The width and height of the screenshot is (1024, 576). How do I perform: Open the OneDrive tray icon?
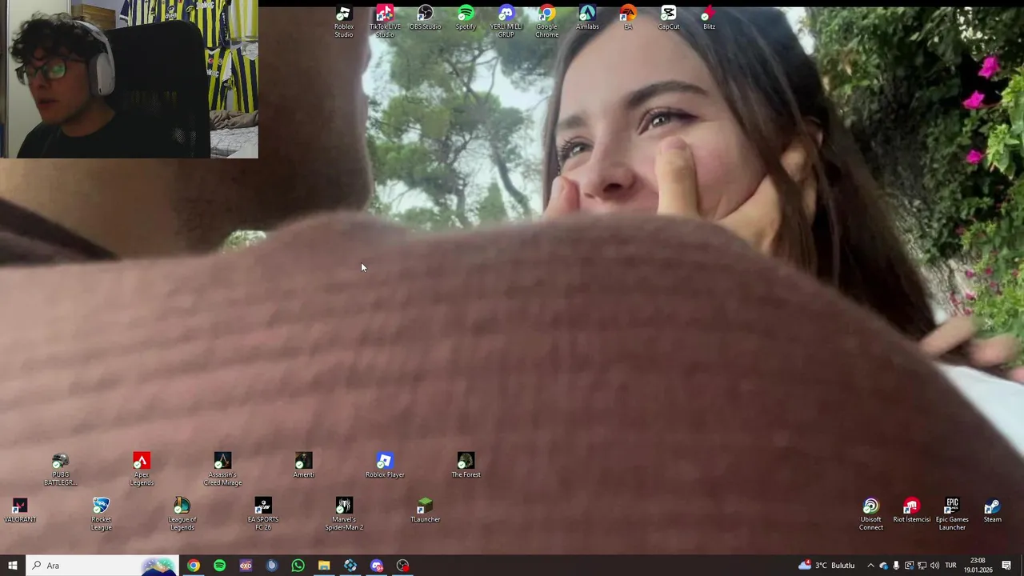click(x=883, y=566)
